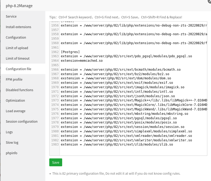Open Disabled functions tab

(19, 90)
